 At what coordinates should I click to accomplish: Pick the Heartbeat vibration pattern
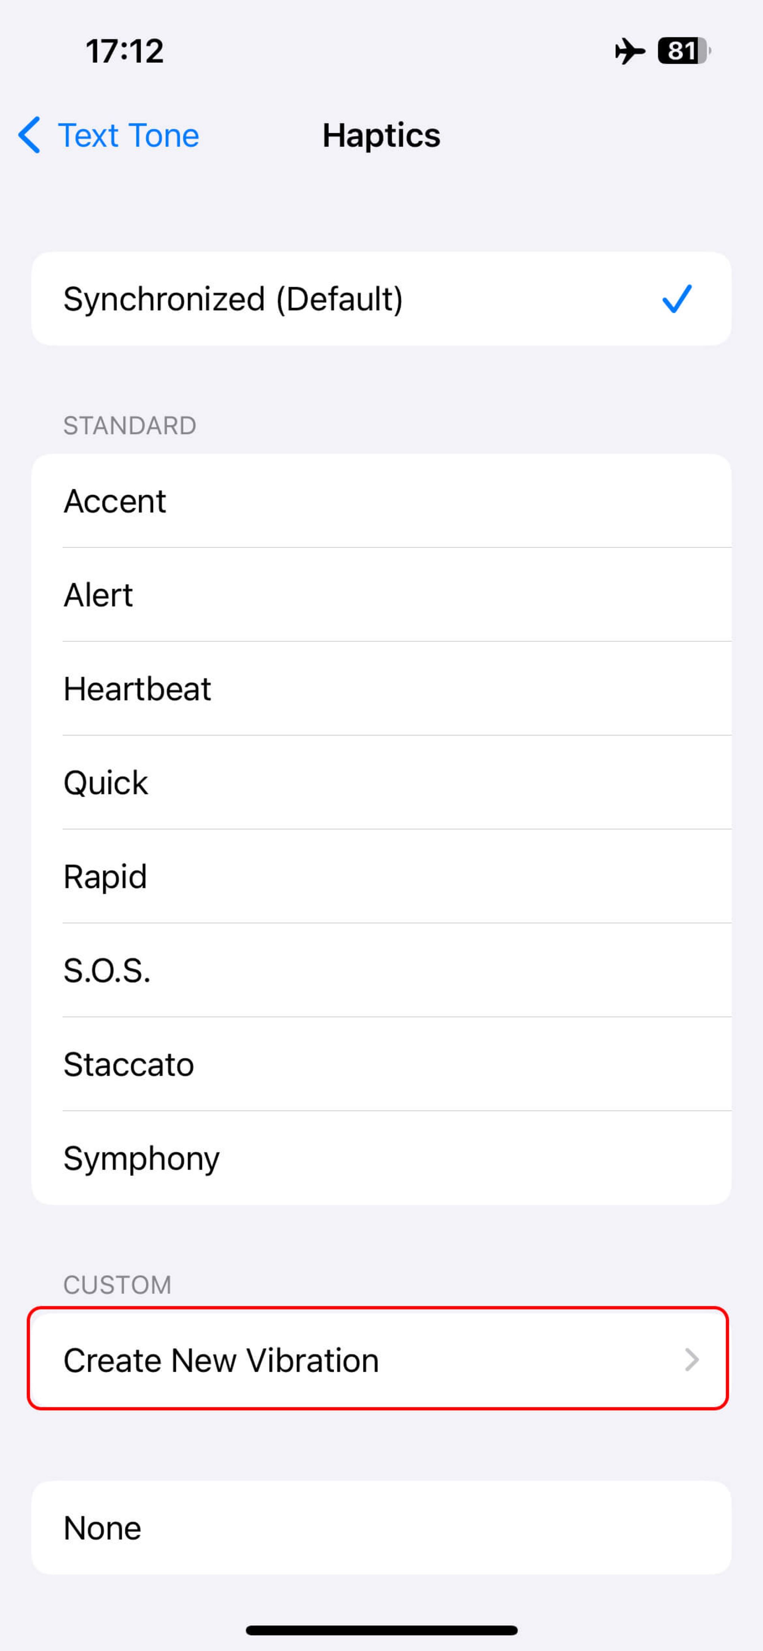coord(381,689)
